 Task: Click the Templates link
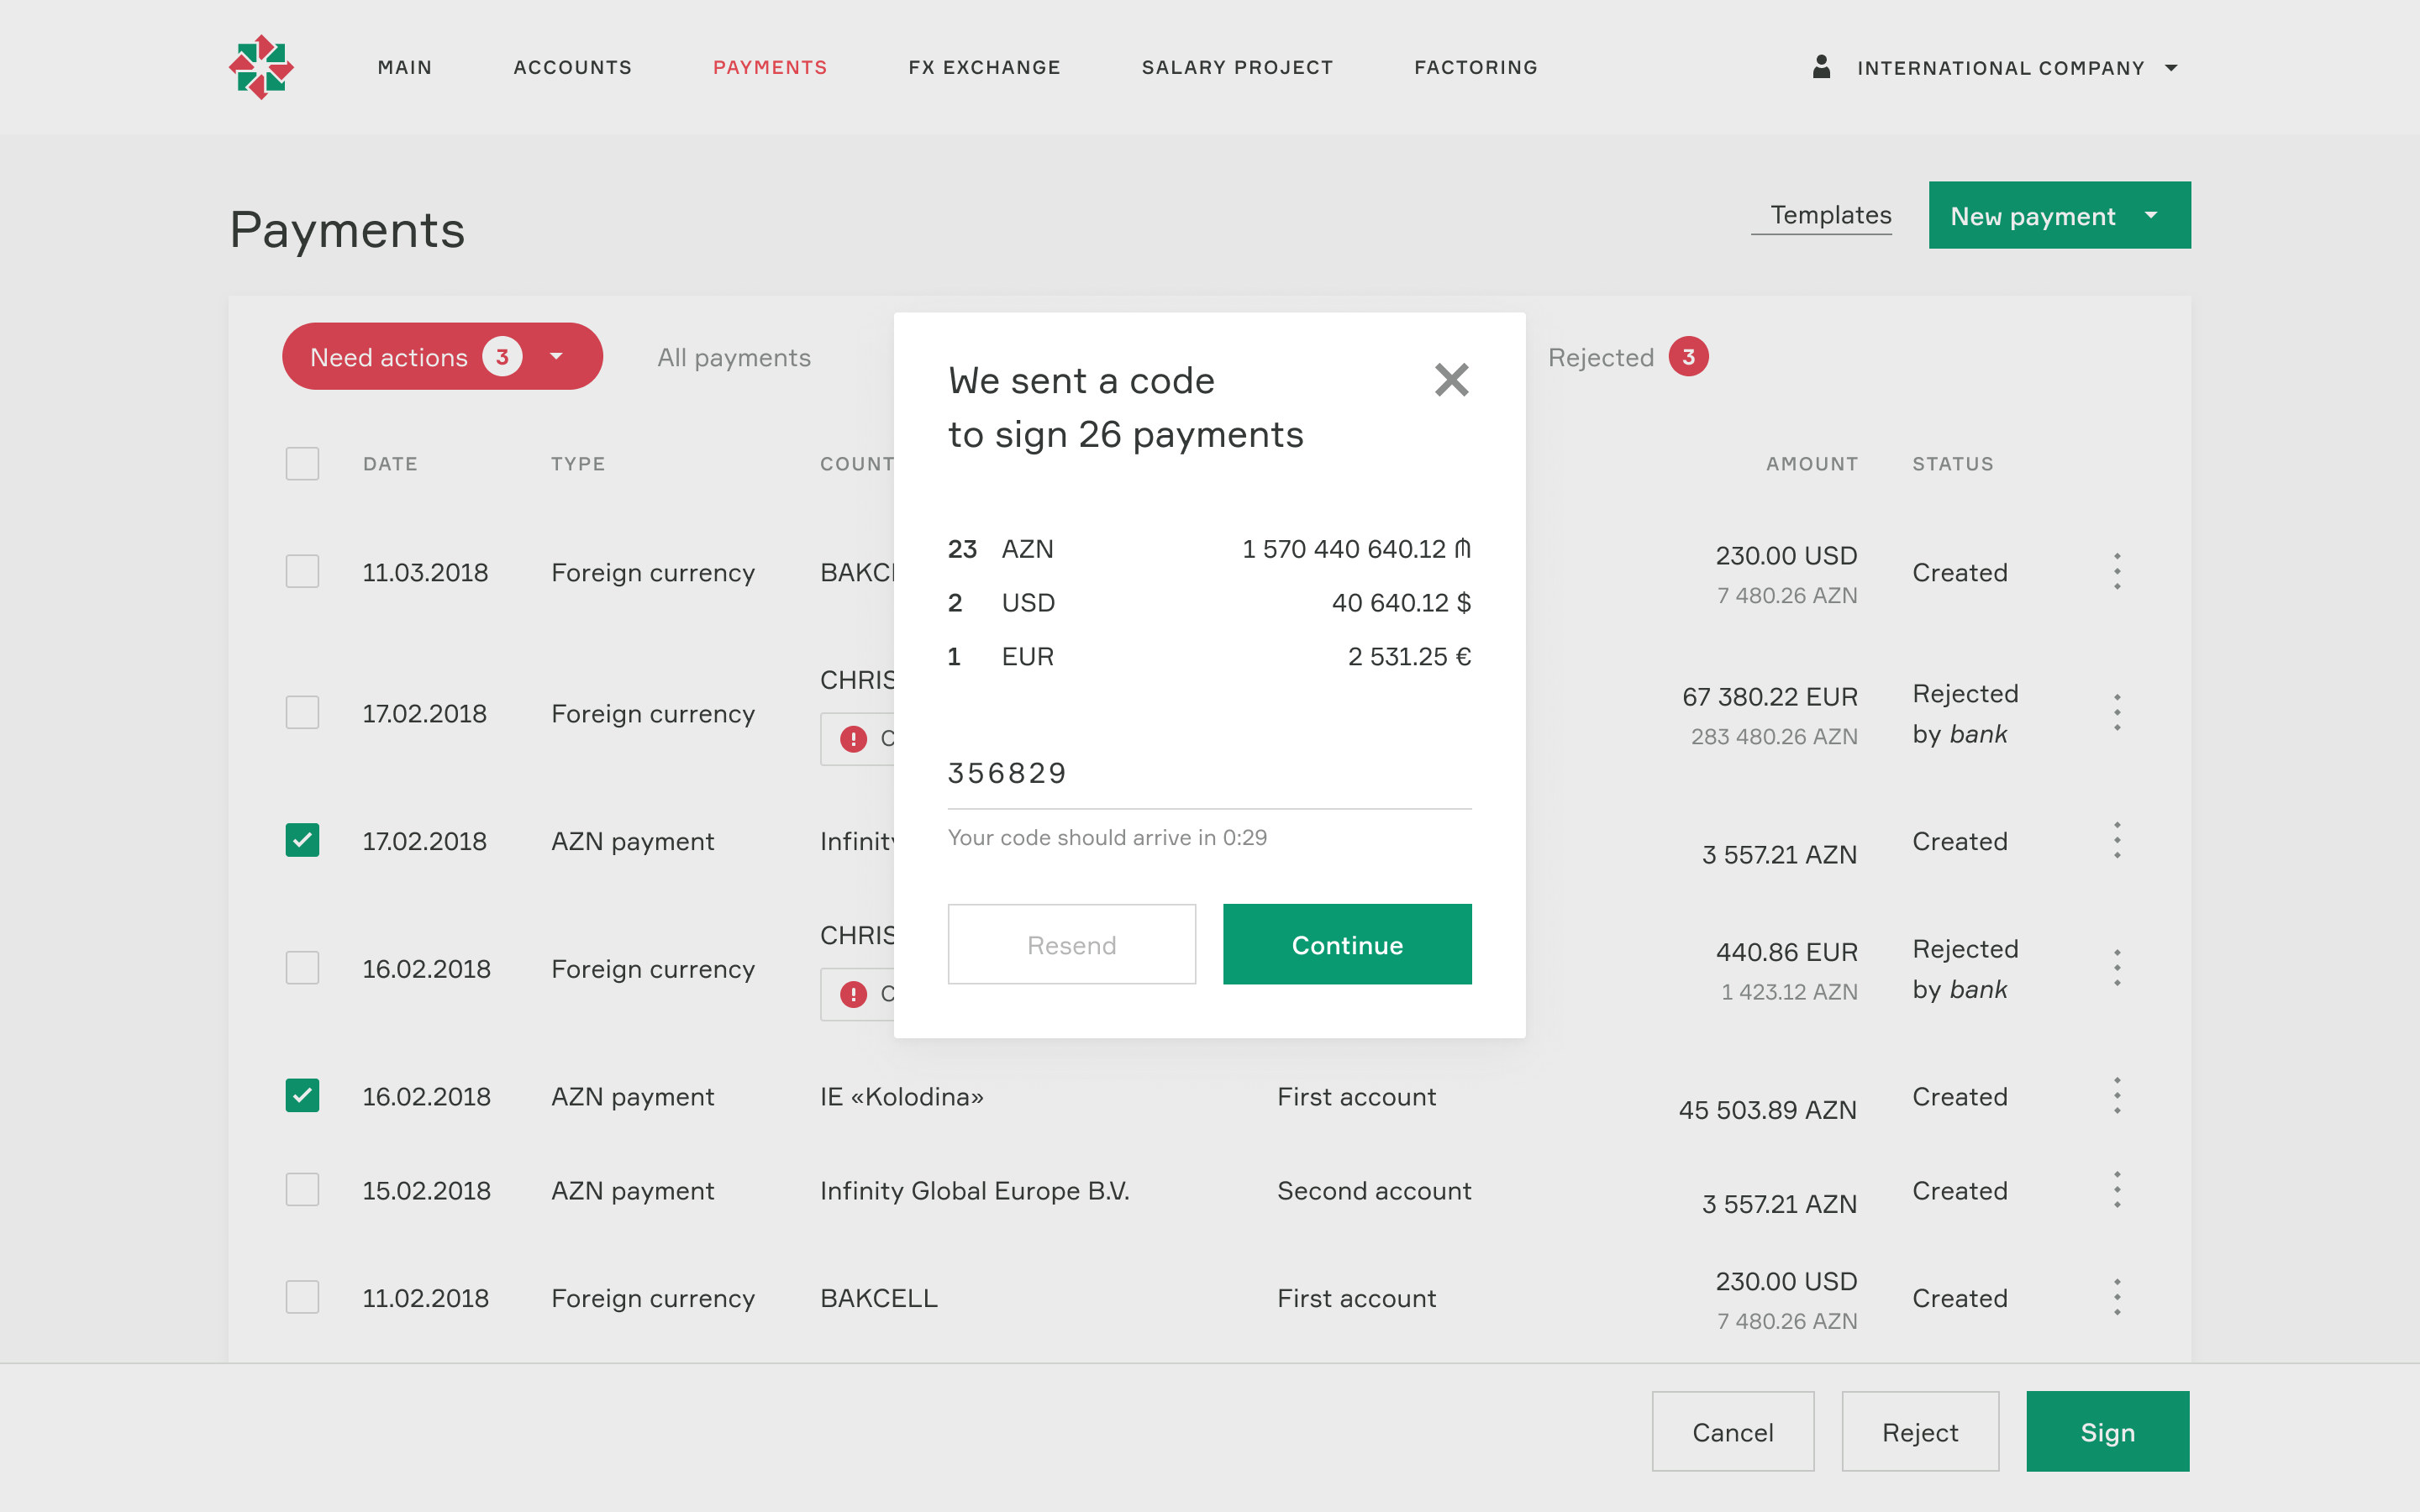tap(1831, 215)
